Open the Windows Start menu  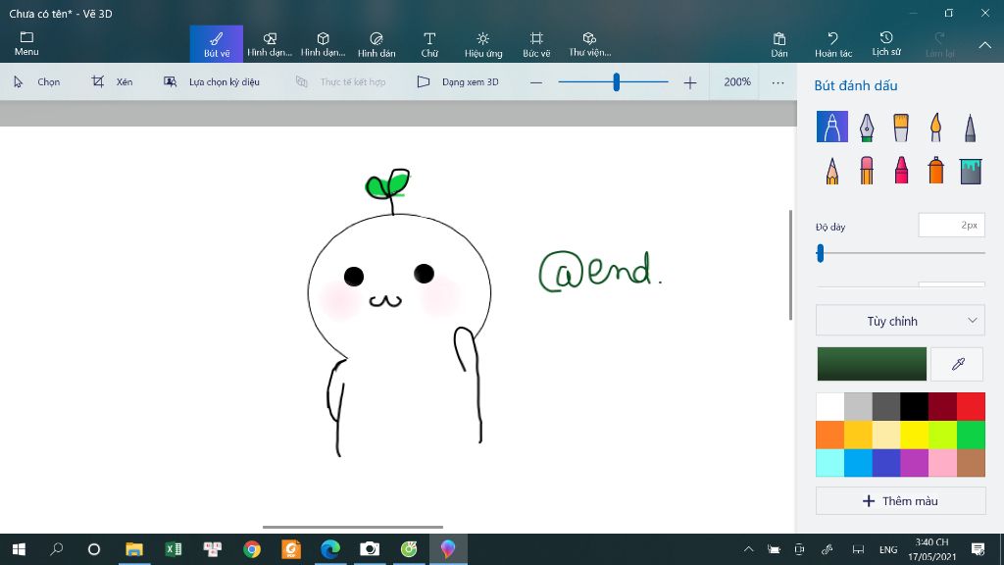(x=19, y=549)
